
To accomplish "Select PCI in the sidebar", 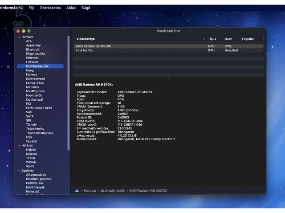I will [x=28, y=104].
